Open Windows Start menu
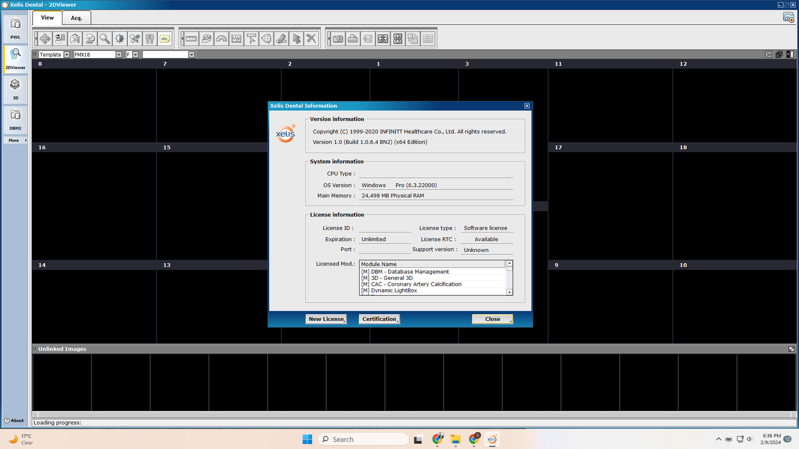 click(307, 439)
